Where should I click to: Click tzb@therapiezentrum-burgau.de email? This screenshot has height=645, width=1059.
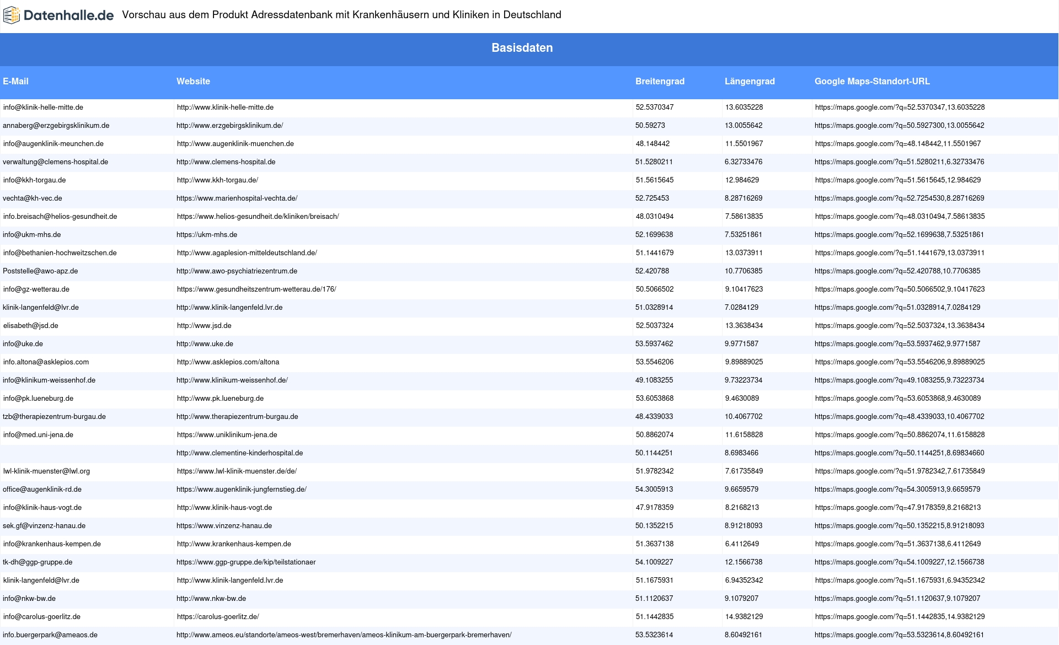tap(54, 417)
